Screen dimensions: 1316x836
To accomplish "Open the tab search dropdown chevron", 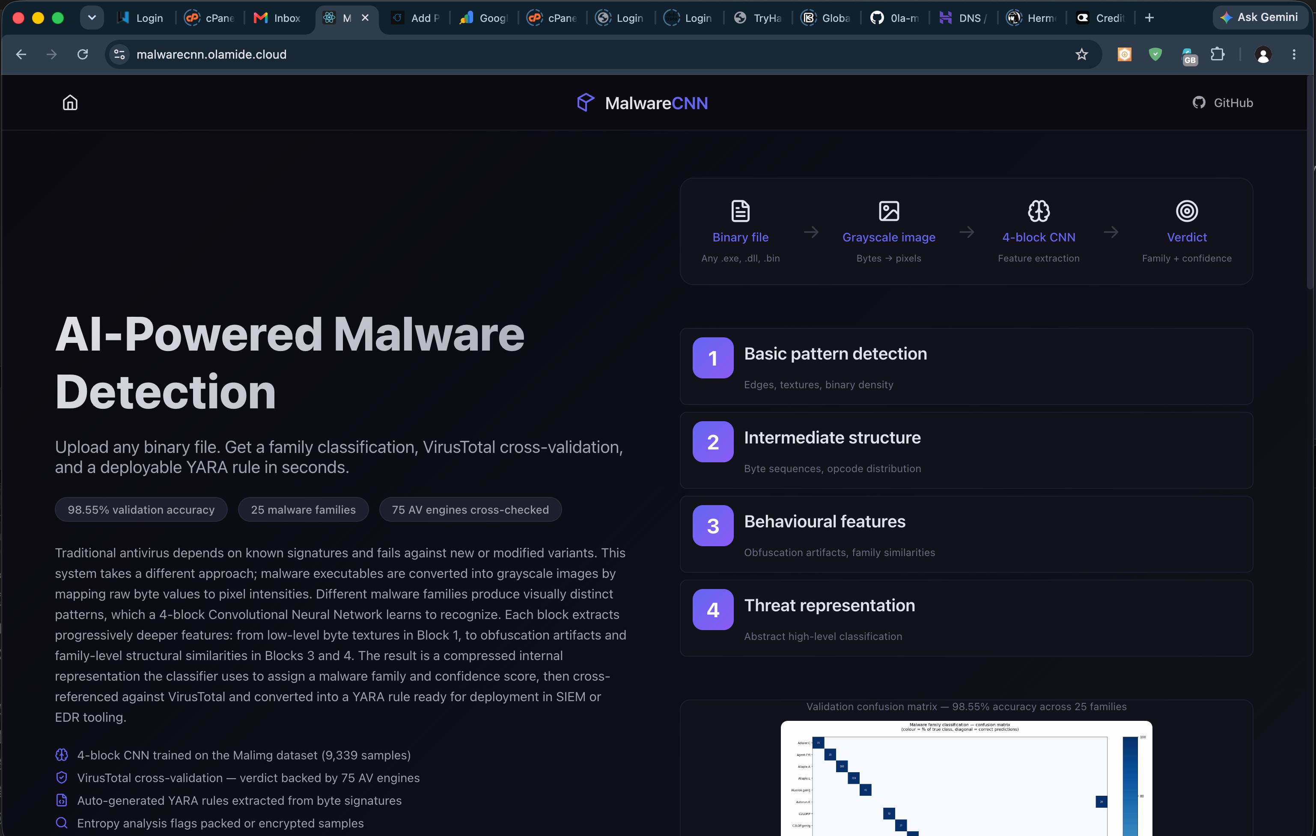I will click(x=92, y=18).
